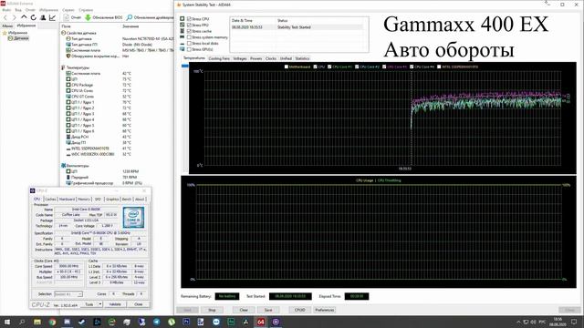Screen dimensions: 584x328
Task: Open the Файл menu in AIDA64
Action: click(x=6, y=10)
